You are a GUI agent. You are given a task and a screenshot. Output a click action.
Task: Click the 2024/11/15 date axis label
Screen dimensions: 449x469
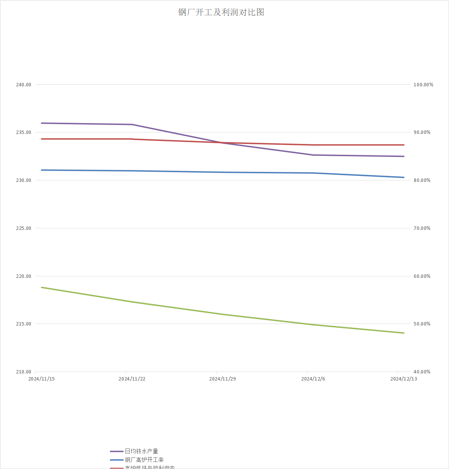point(42,379)
